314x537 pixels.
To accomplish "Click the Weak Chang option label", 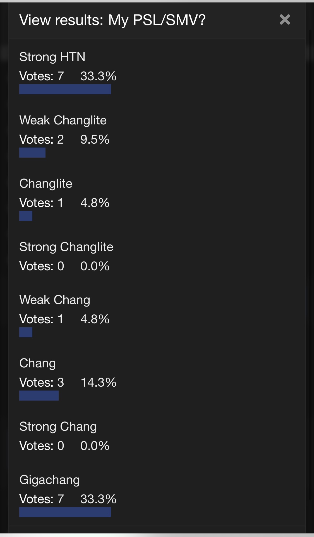I will 55,300.
